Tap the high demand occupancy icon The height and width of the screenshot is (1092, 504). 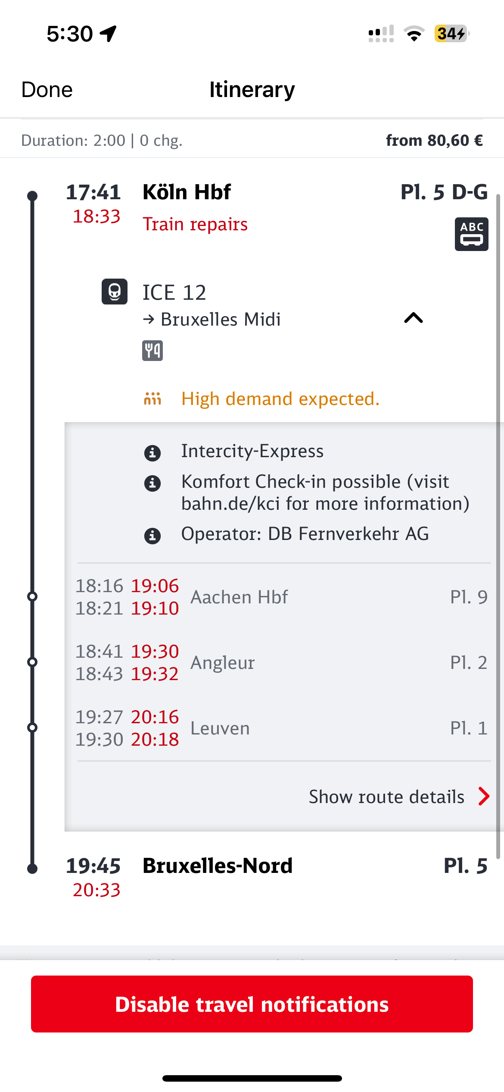pos(152,399)
